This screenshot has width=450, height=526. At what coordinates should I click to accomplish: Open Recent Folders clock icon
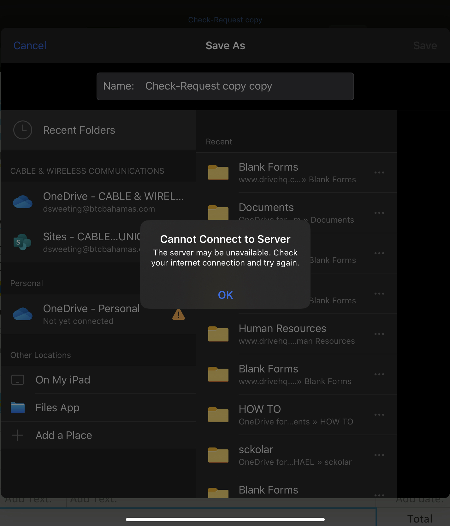(23, 130)
